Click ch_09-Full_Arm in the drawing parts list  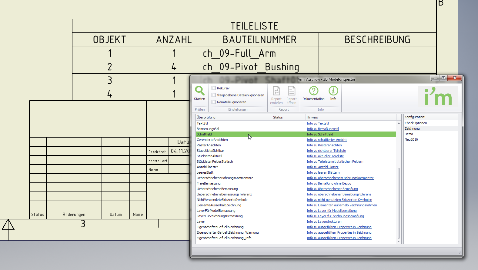coord(239,53)
